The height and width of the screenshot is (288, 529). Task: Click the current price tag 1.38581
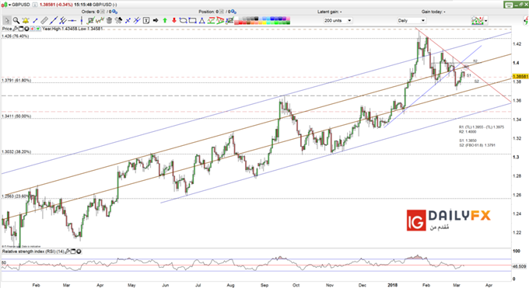point(520,76)
